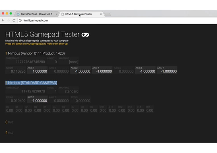Click the green fullscreen window button
Viewport: 217px width, 153px height.
coord(11,13)
